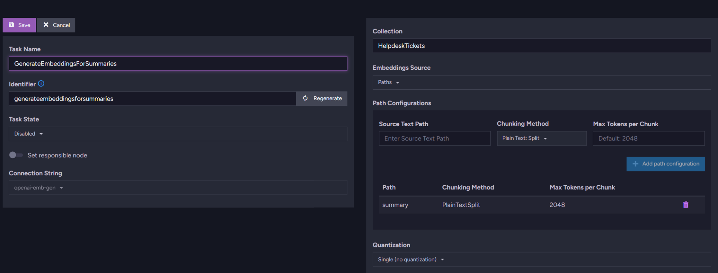Delete the summary path configuration
The width and height of the screenshot is (718, 273).
(686, 205)
